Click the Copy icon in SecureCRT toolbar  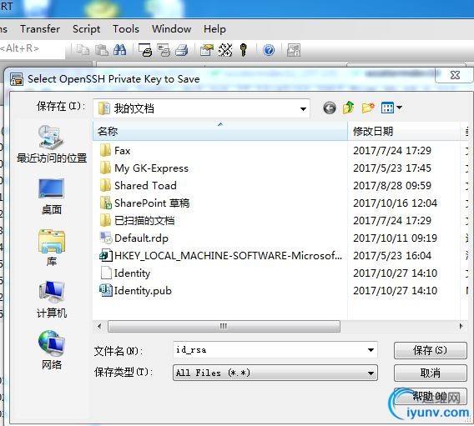click(83, 50)
